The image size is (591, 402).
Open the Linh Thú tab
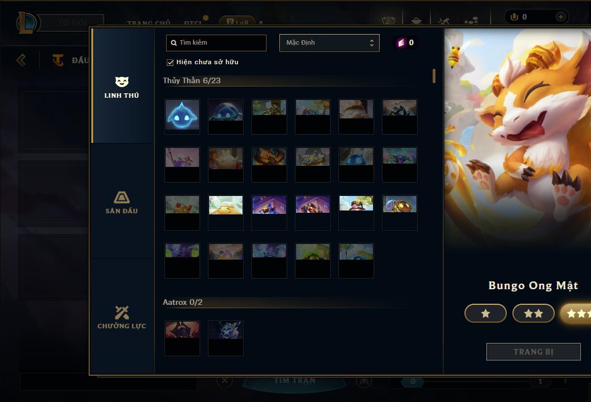(122, 86)
